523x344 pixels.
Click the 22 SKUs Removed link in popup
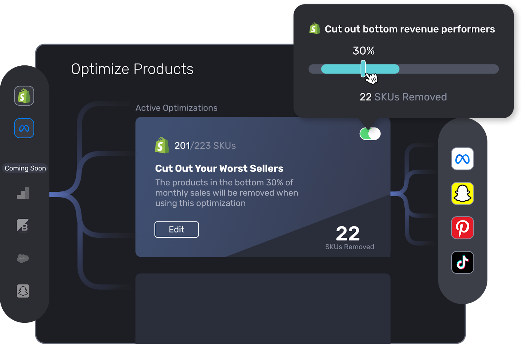click(403, 97)
